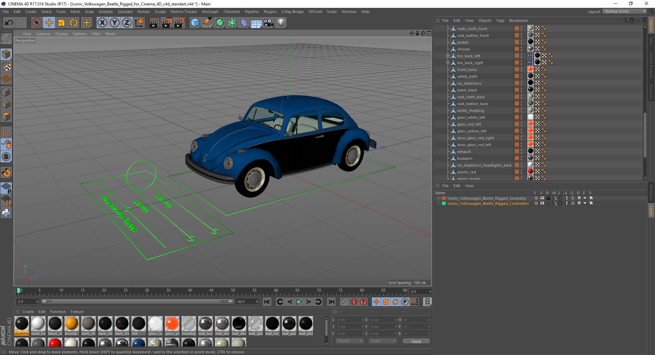Screen dimensions: 655x355
Task: Toggle the X-axis lock
Action: coord(102,23)
